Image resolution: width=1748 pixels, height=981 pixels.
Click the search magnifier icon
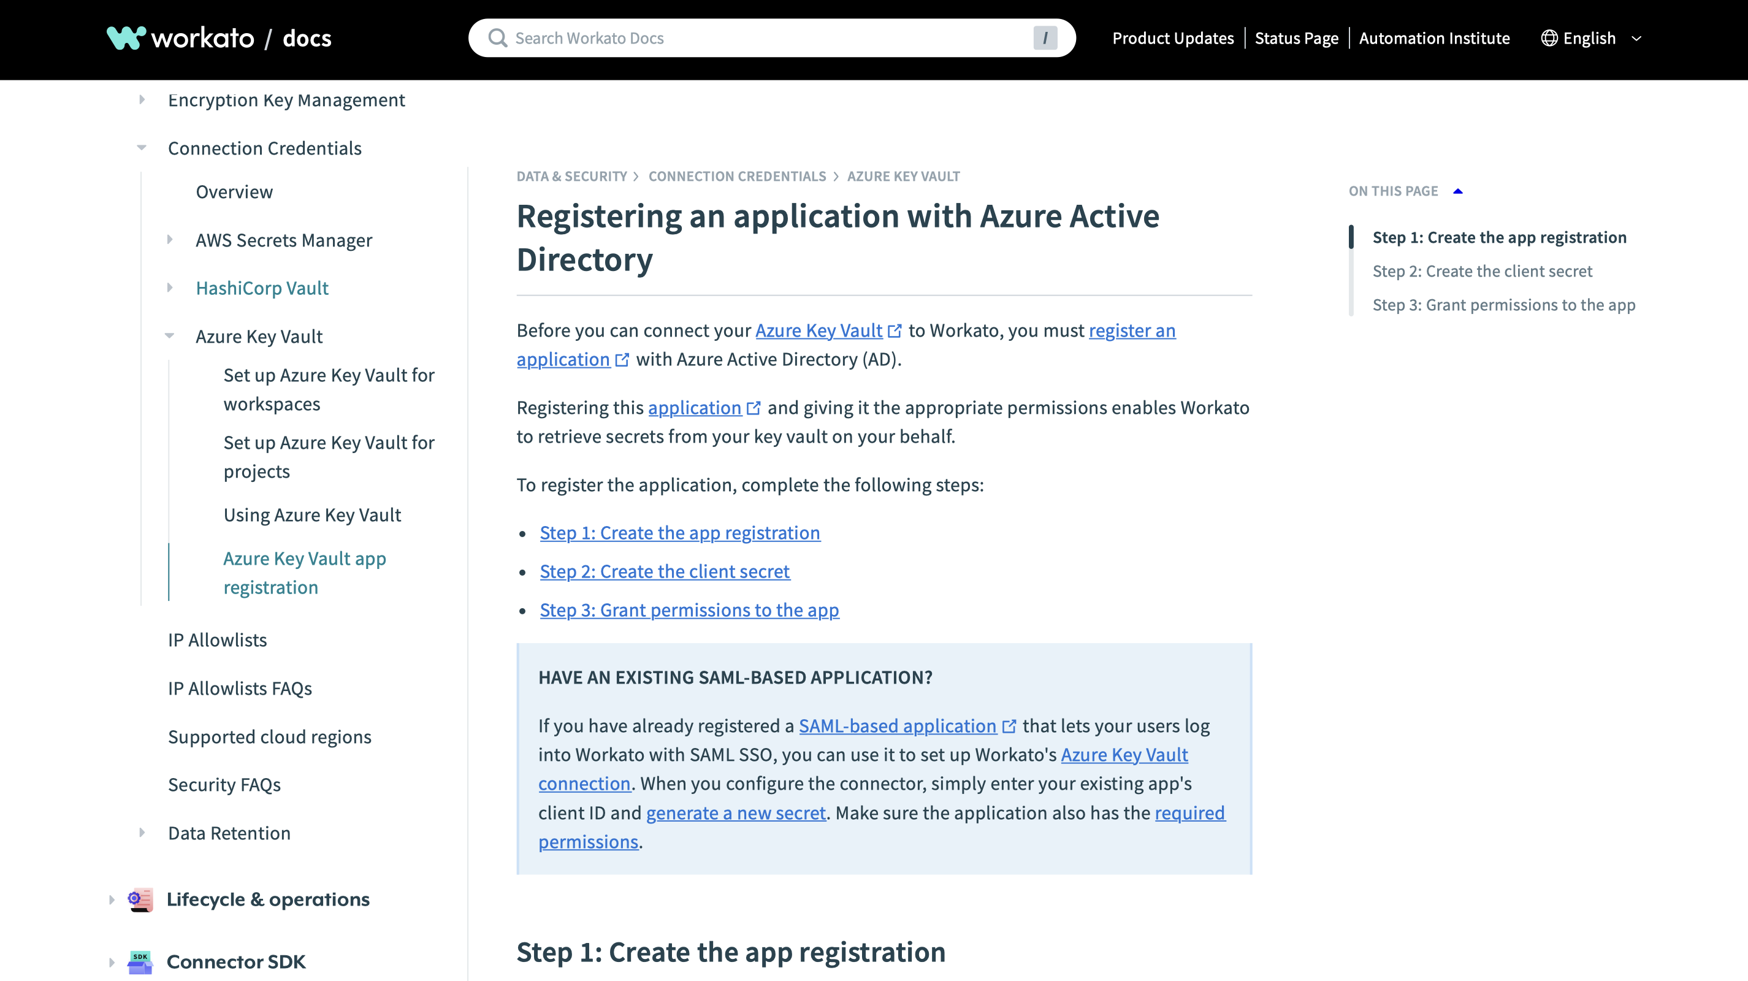(x=498, y=38)
